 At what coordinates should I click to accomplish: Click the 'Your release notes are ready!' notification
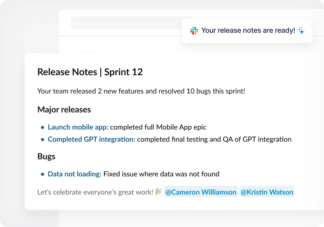[247, 31]
